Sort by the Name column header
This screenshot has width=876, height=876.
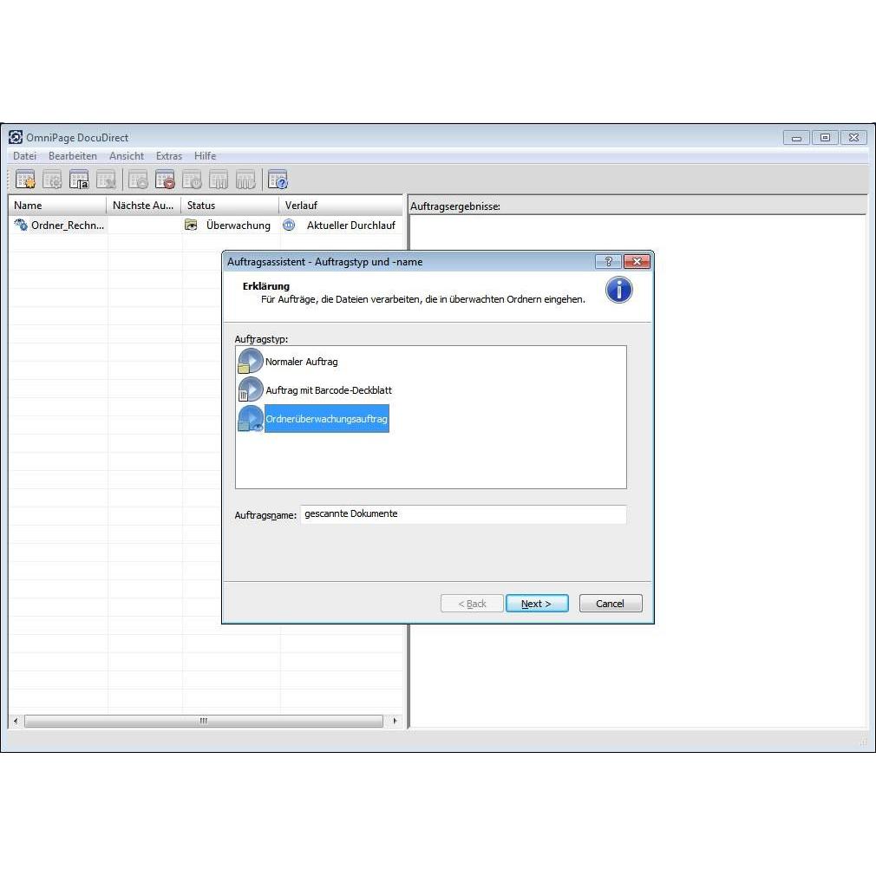pyautogui.click(x=57, y=205)
